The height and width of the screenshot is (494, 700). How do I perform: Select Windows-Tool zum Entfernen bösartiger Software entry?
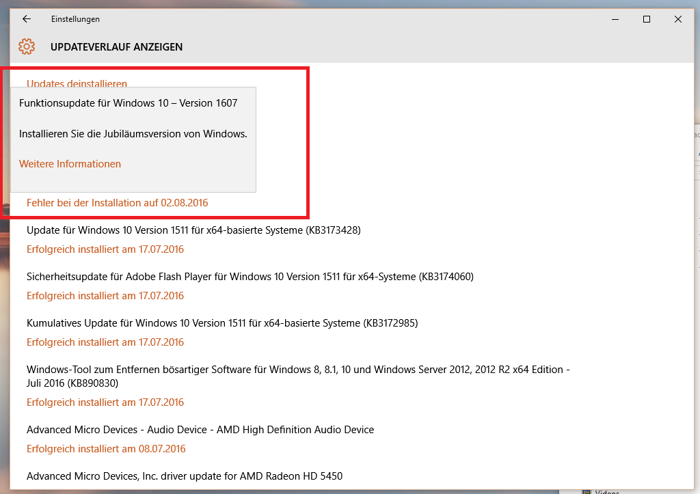(x=298, y=376)
